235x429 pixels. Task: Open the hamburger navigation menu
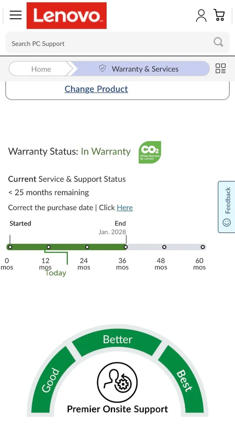coord(16,15)
